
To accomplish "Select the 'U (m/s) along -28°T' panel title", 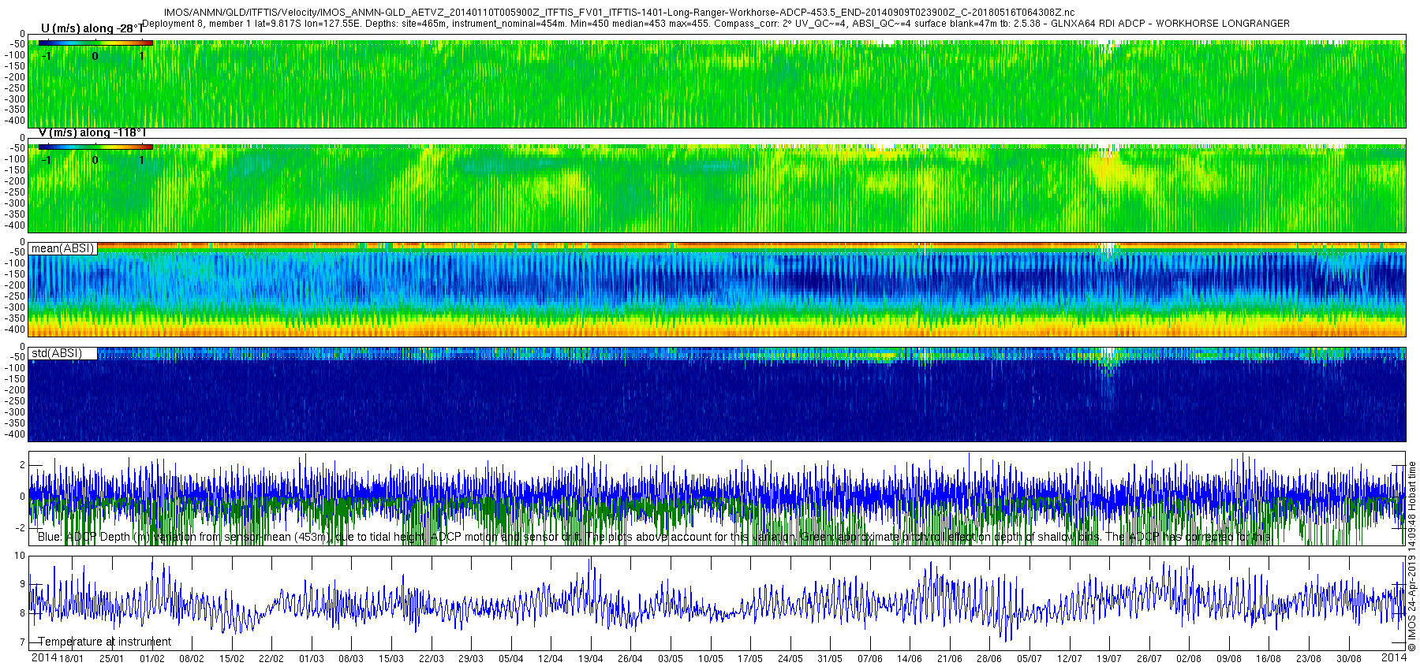I will [92, 28].
